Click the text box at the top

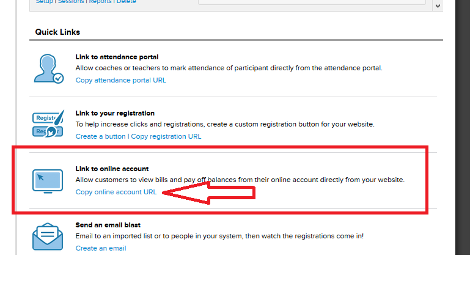click(x=312, y=2)
